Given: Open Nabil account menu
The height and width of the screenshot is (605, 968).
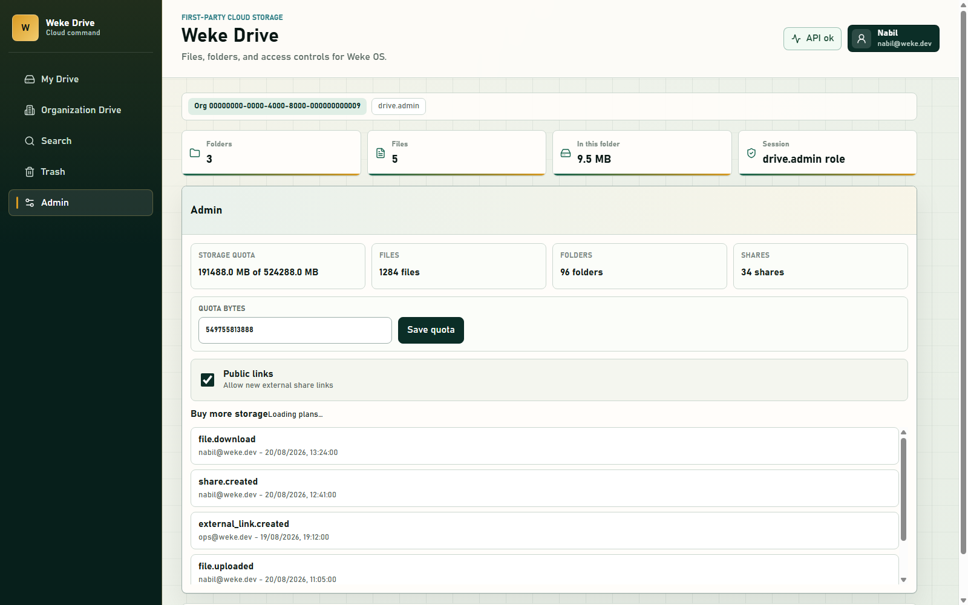Looking at the screenshot, I should click(x=894, y=39).
